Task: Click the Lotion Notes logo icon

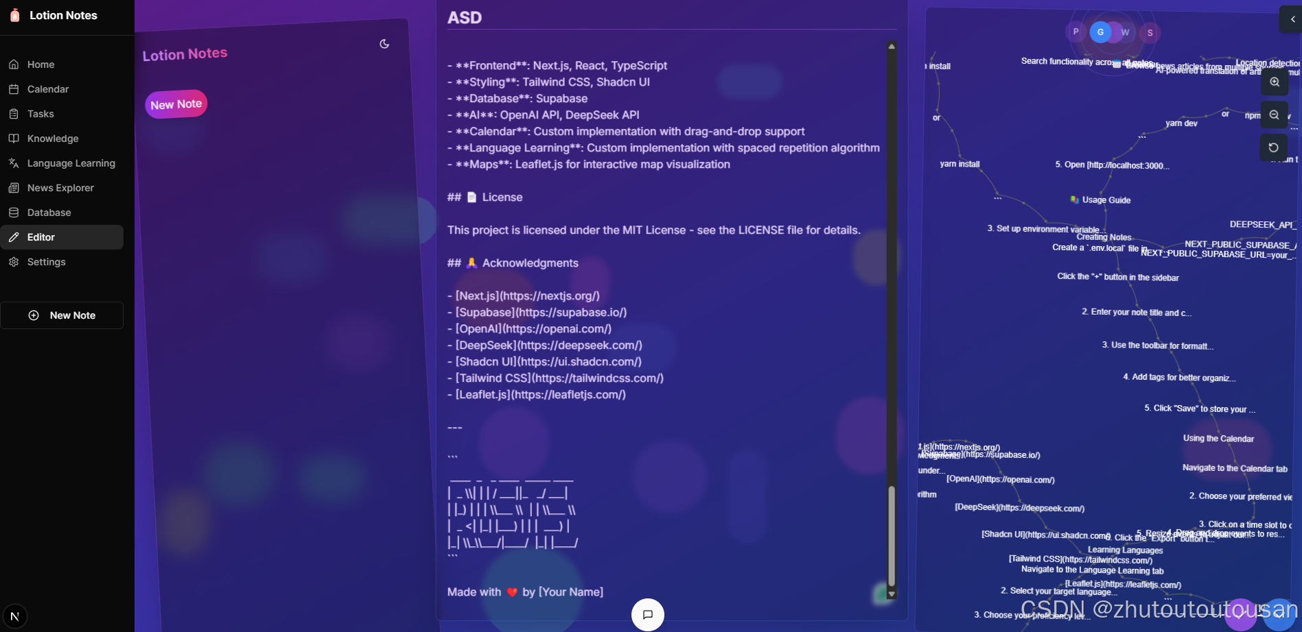Action: pyautogui.click(x=15, y=15)
